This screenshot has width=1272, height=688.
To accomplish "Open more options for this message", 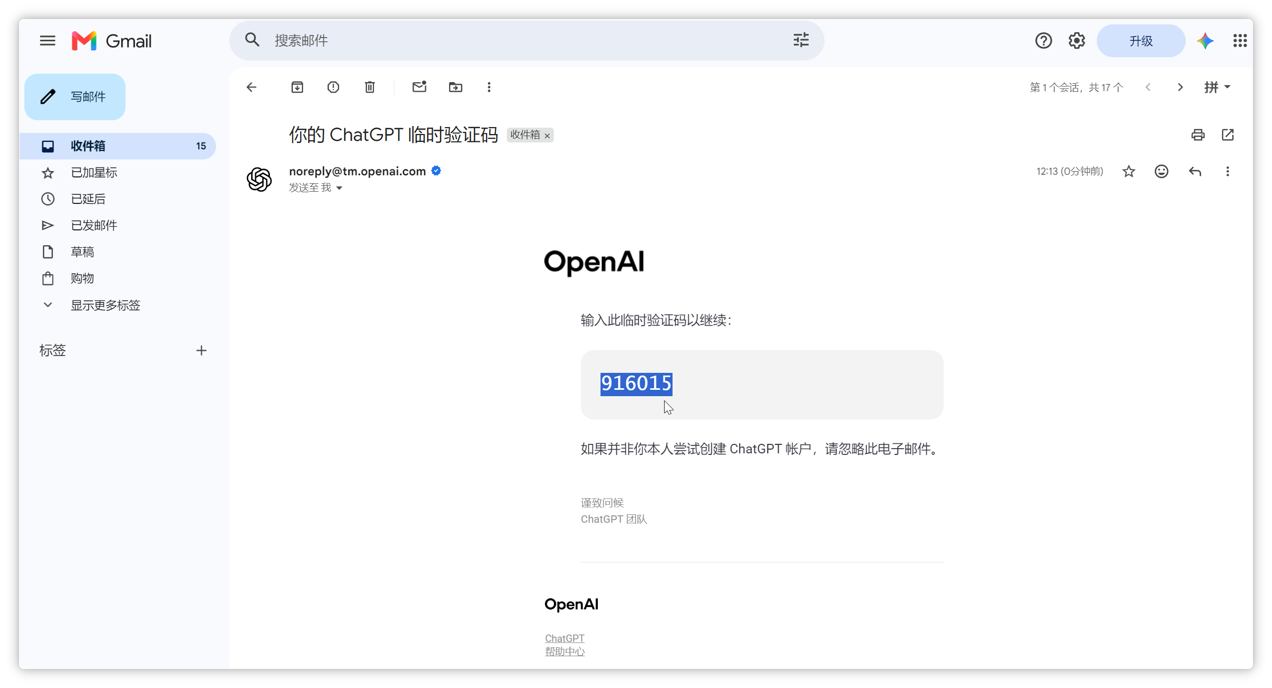I will click(x=1228, y=172).
